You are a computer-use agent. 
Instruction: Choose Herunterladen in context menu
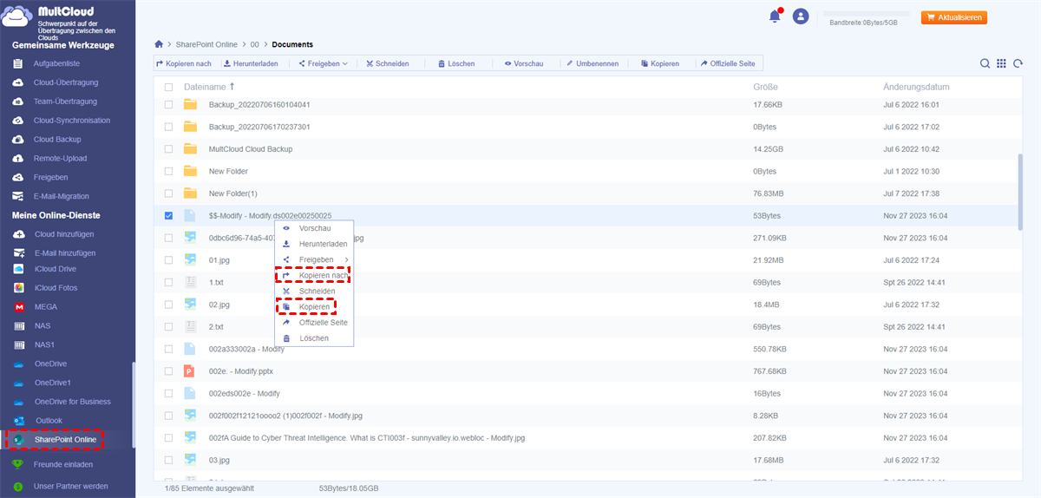pyautogui.click(x=314, y=244)
